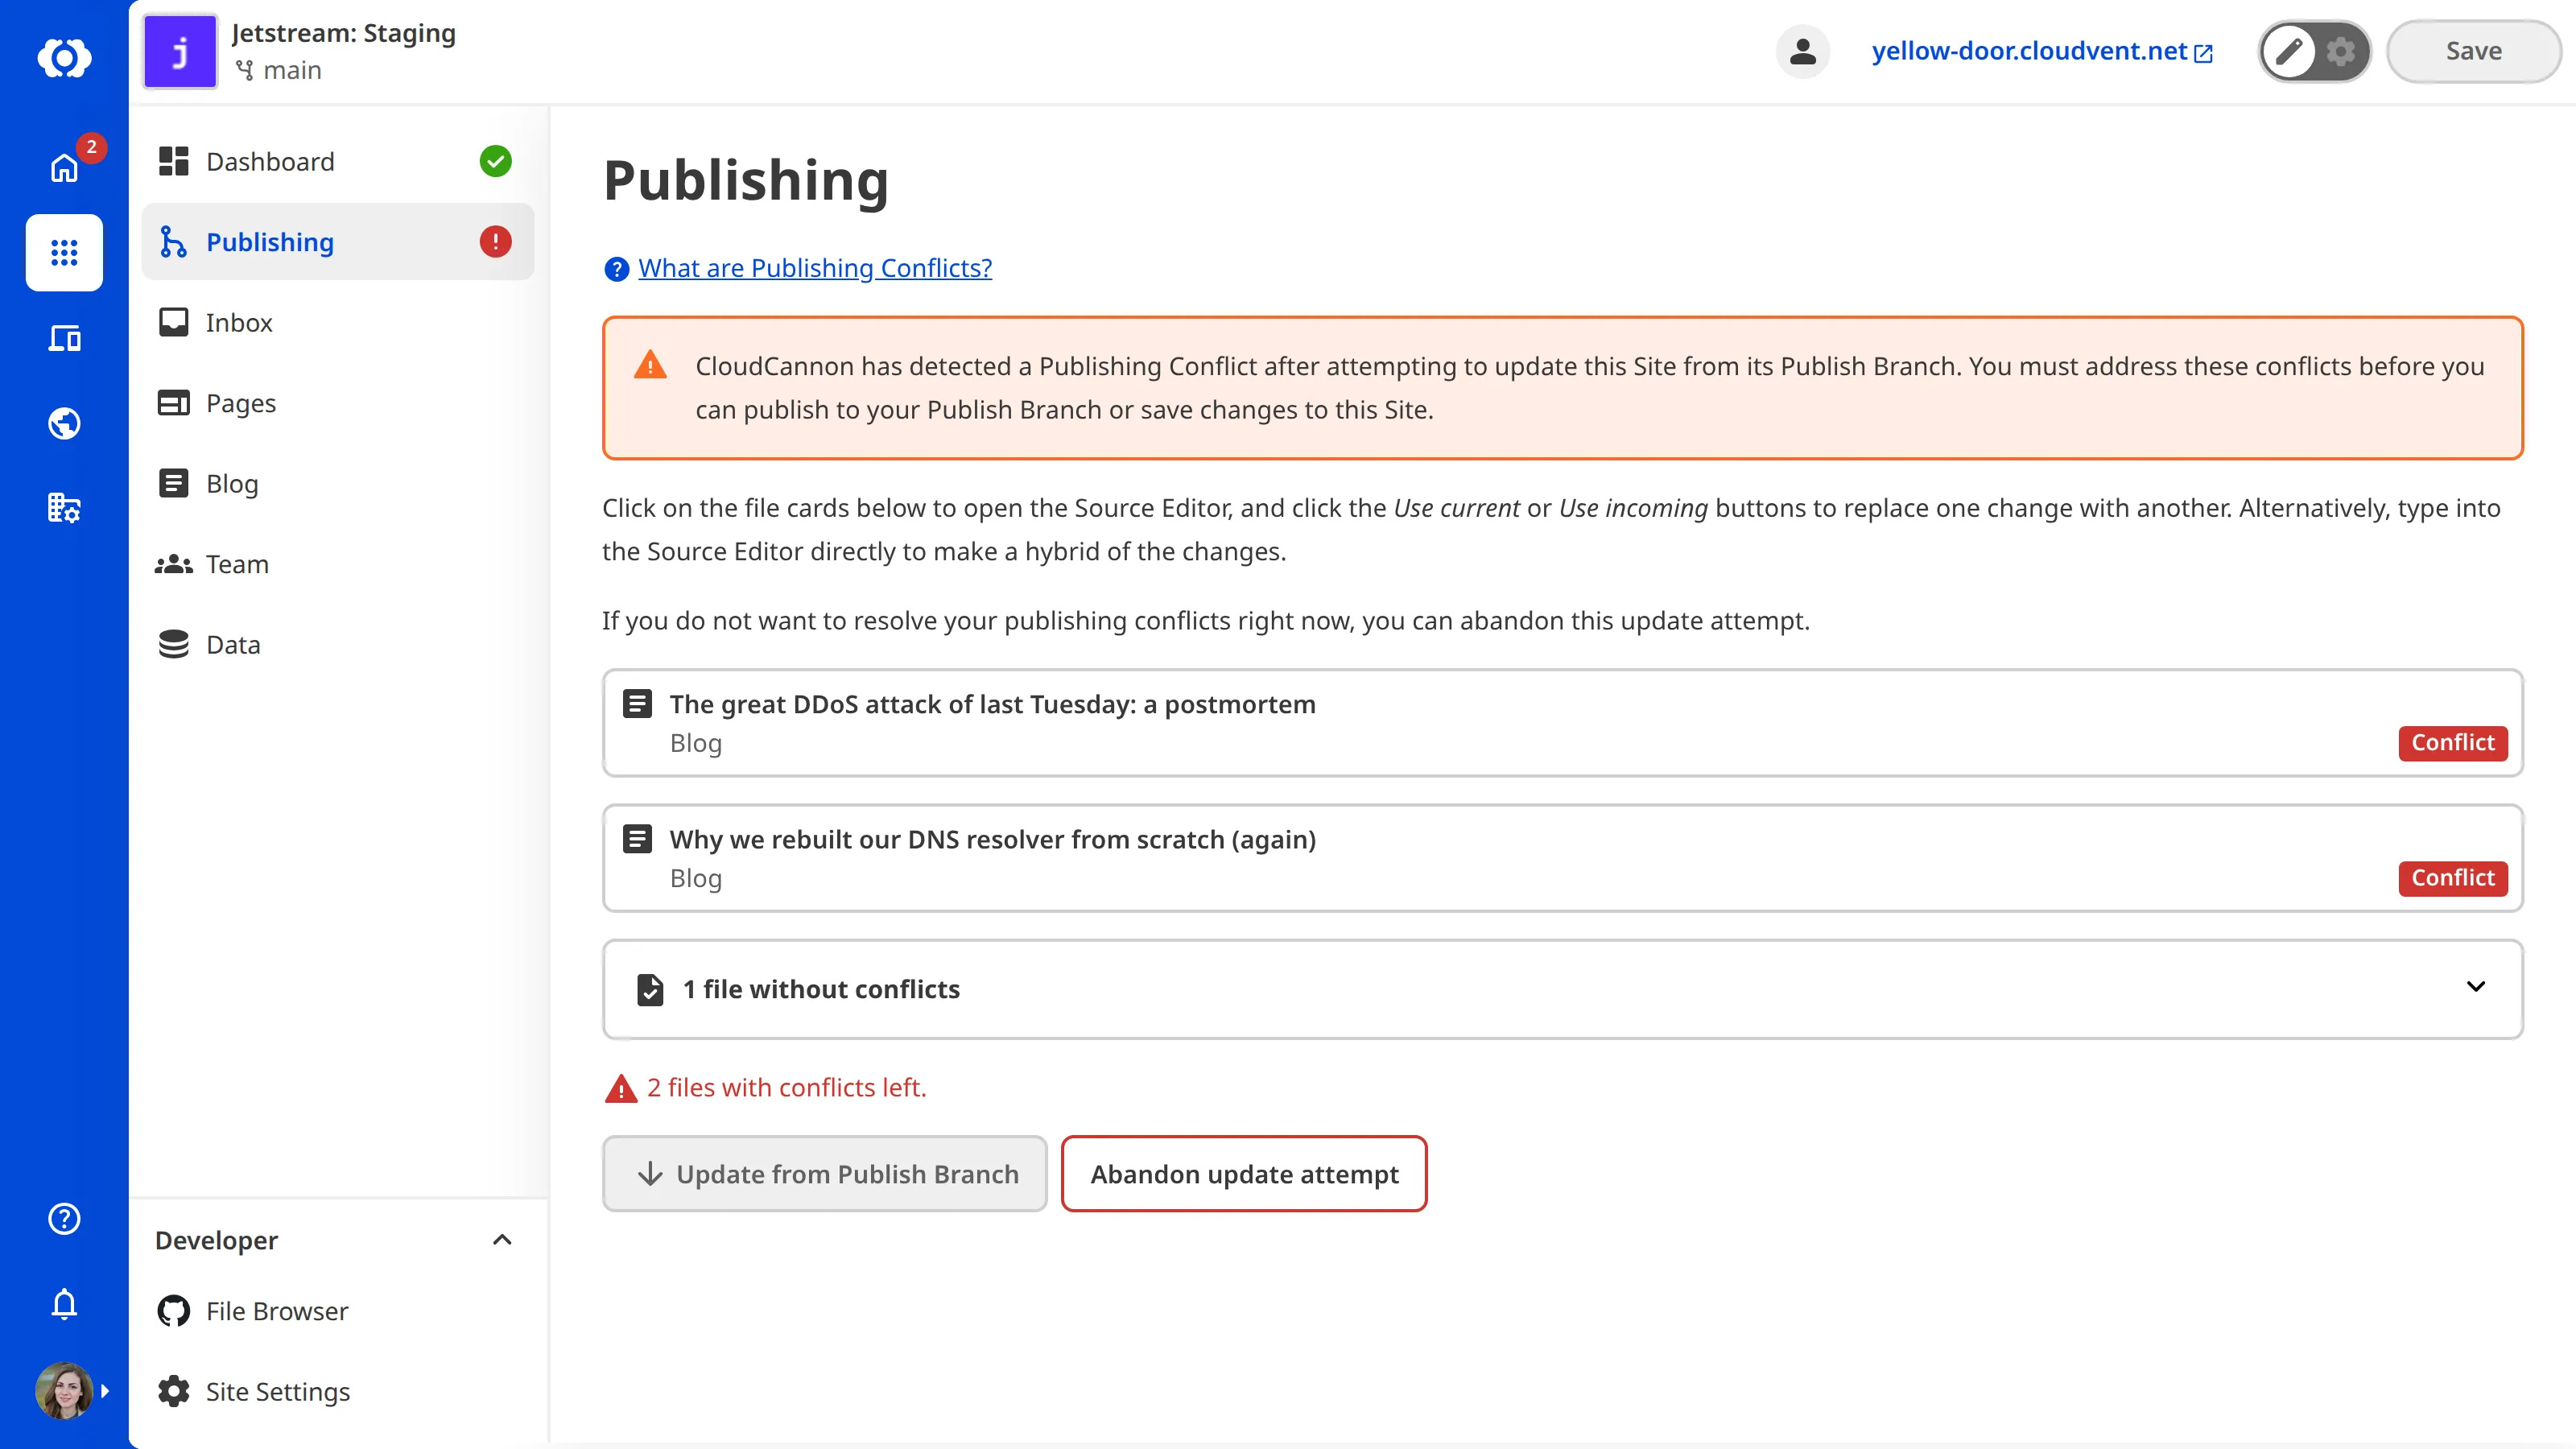
Task: Open the organization settings building icon
Action: (64, 508)
